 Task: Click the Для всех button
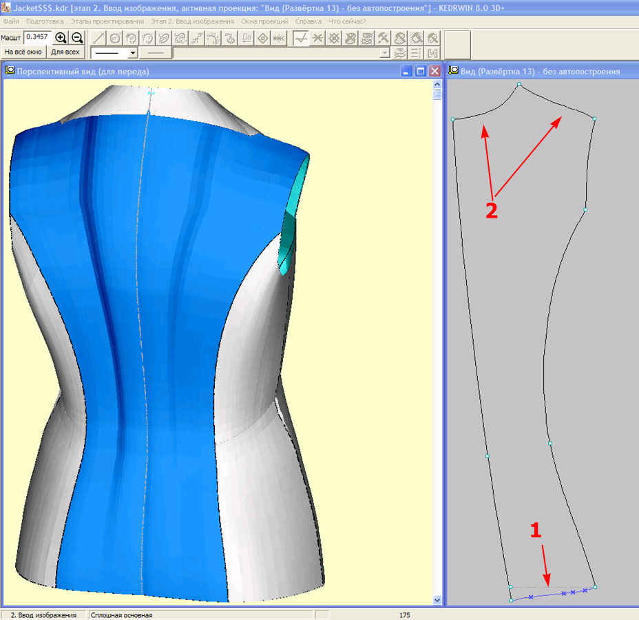[65, 52]
